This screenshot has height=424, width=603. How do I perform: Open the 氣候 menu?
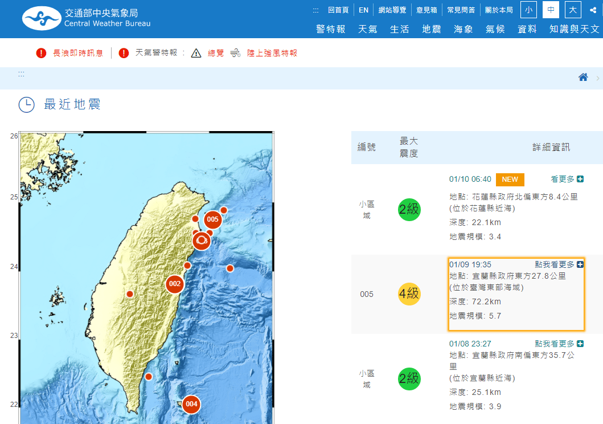(x=495, y=29)
